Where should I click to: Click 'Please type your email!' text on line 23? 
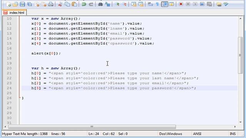click(x=138, y=83)
